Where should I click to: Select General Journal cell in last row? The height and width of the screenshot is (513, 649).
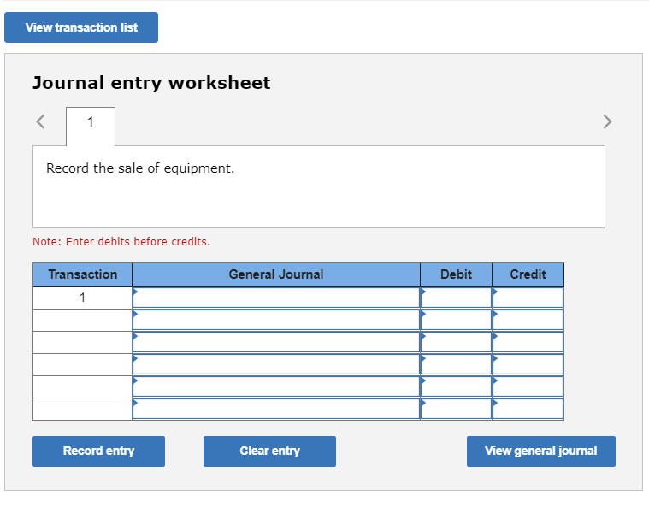coord(276,410)
